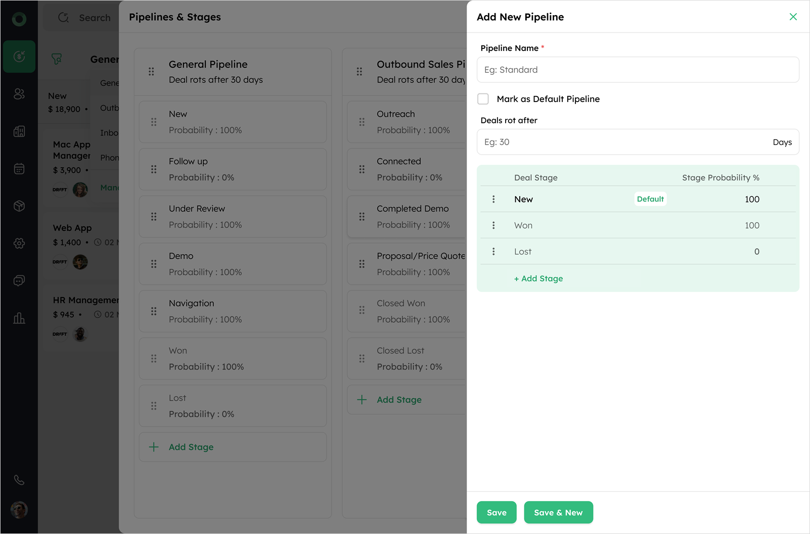Click the Save button

pos(496,512)
